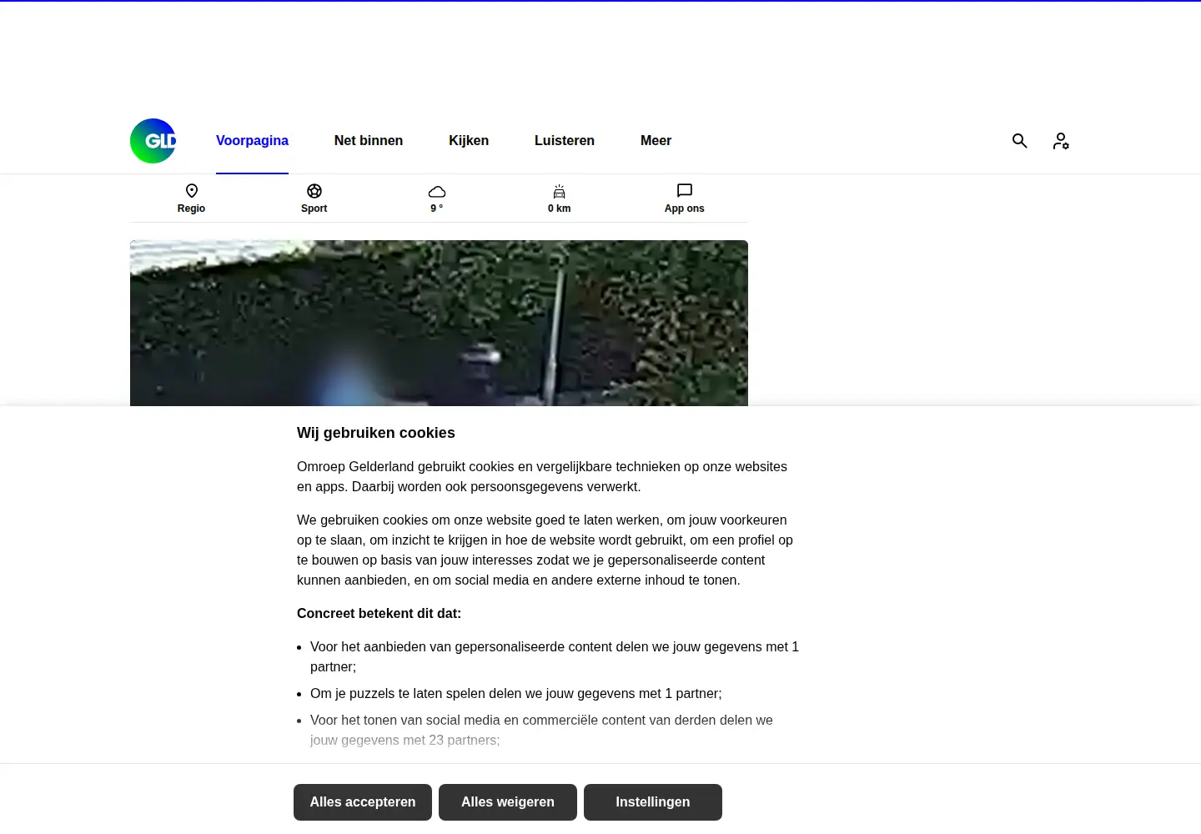Screen dimensions: 1201x834
Task: Open the traffic car icon showing 0 km
Action: coord(560,192)
